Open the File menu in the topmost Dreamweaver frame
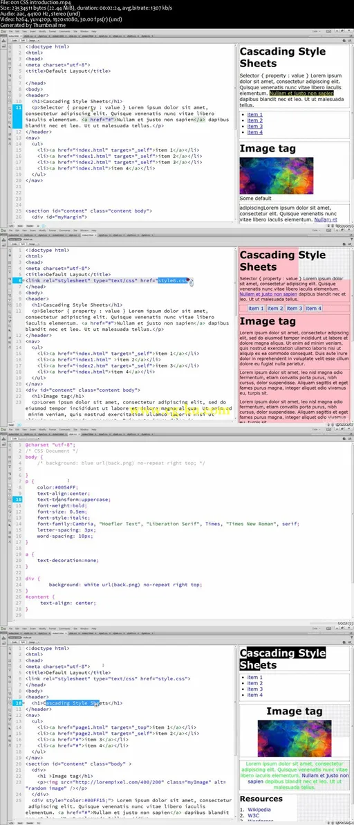The image size is (354, 825). click(x=11, y=32)
